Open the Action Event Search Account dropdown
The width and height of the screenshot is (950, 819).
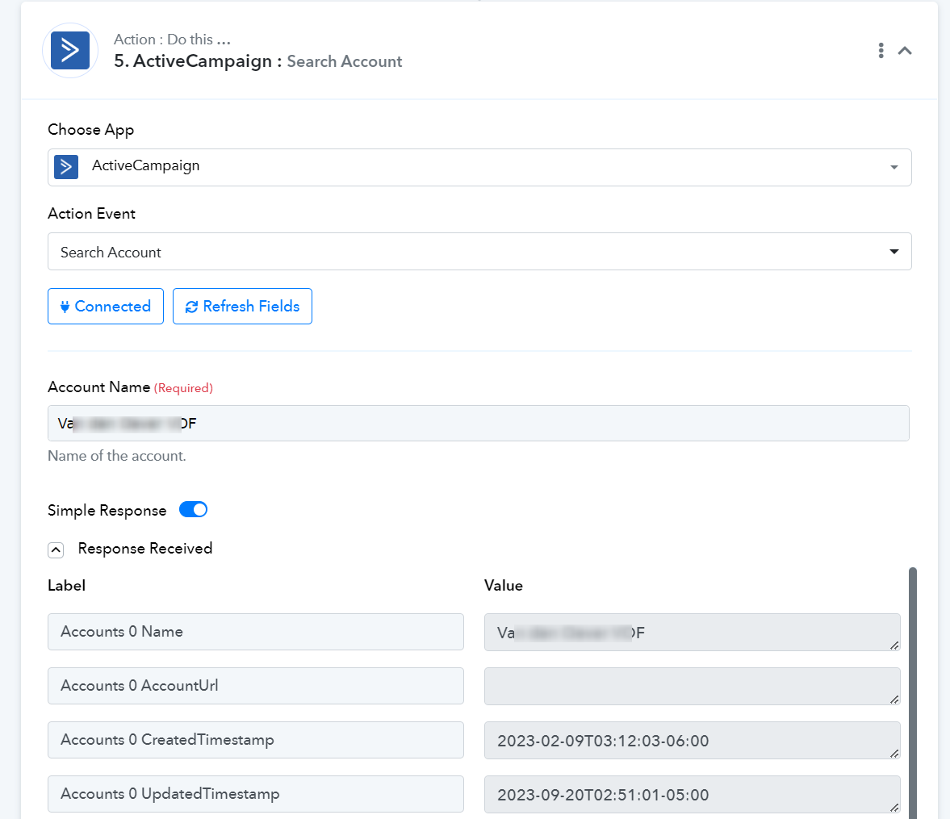[x=479, y=252]
